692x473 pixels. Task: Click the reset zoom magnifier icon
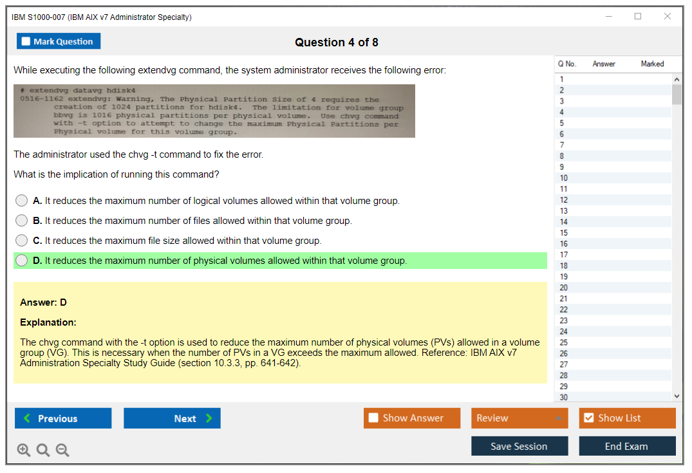coord(43,450)
